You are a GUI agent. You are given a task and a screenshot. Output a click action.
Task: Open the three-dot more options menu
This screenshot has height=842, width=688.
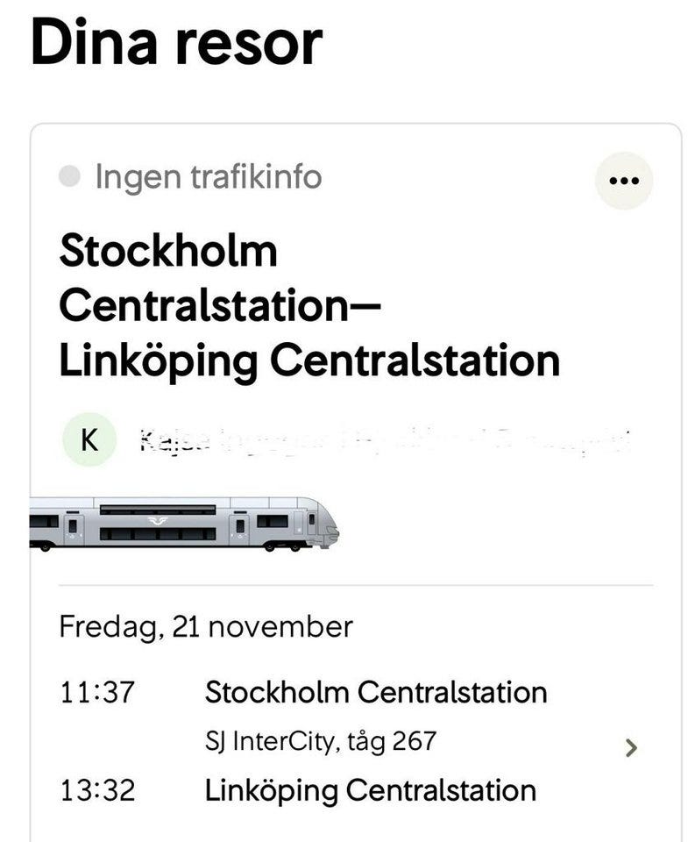point(624,181)
